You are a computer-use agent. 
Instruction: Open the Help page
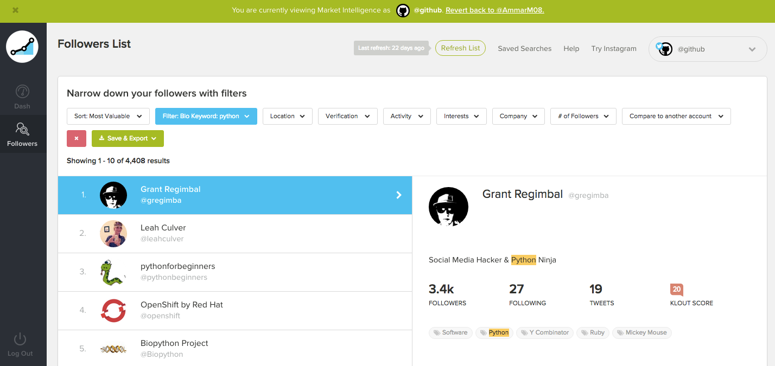point(571,49)
